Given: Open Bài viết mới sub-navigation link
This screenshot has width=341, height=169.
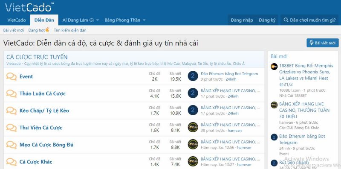Looking at the screenshot, I should [x=14, y=30].
